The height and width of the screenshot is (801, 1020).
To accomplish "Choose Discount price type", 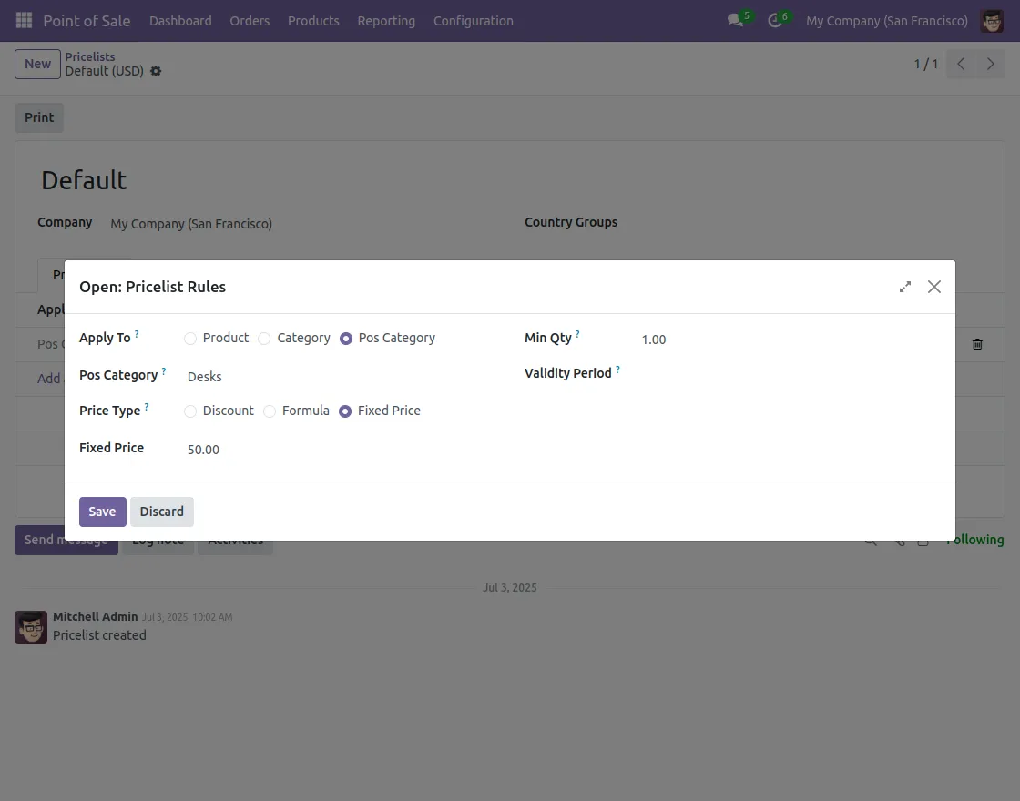I will (190, 411).
